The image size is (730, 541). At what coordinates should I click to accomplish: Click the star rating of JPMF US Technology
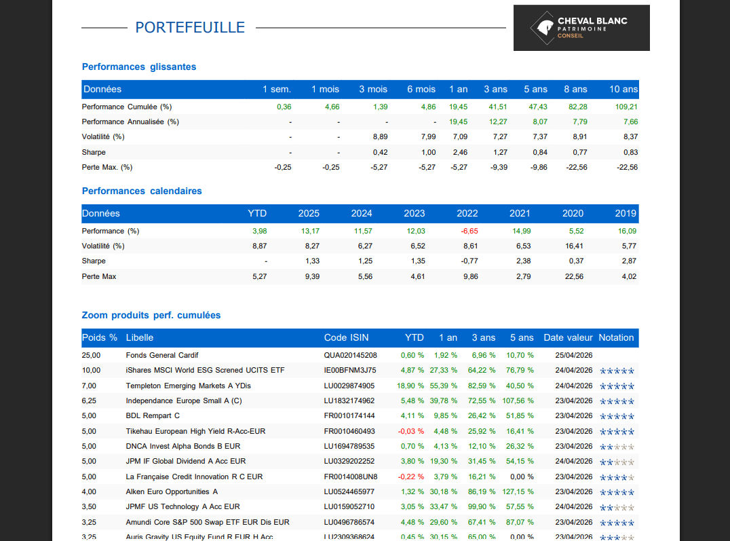[x=617, y=508]
